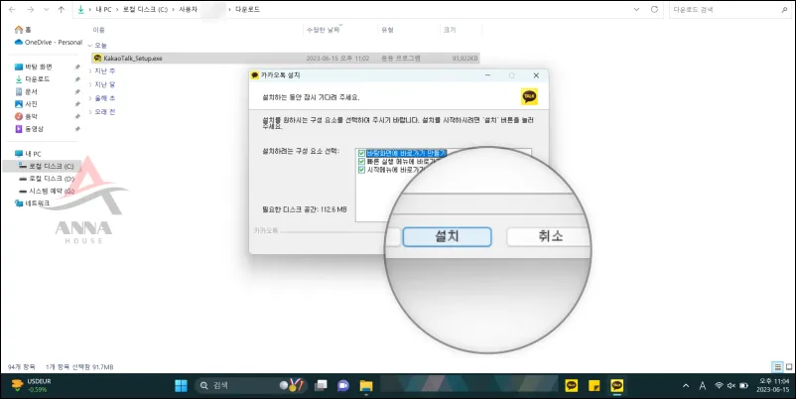Open Task View on the taskbar
This screenshot has width=796, height=399.
tap(321, 386)
